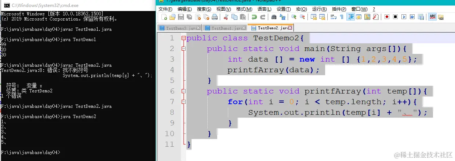Open the Replace dialog icon

(282, 17)
